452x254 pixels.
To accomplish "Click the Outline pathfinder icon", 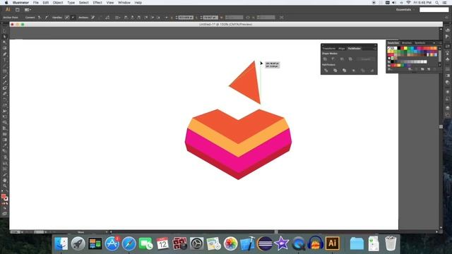I will point(363,71).
